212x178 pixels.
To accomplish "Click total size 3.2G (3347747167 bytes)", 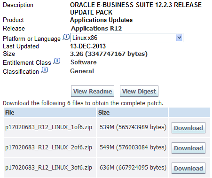I will click(x=109, y=54).
